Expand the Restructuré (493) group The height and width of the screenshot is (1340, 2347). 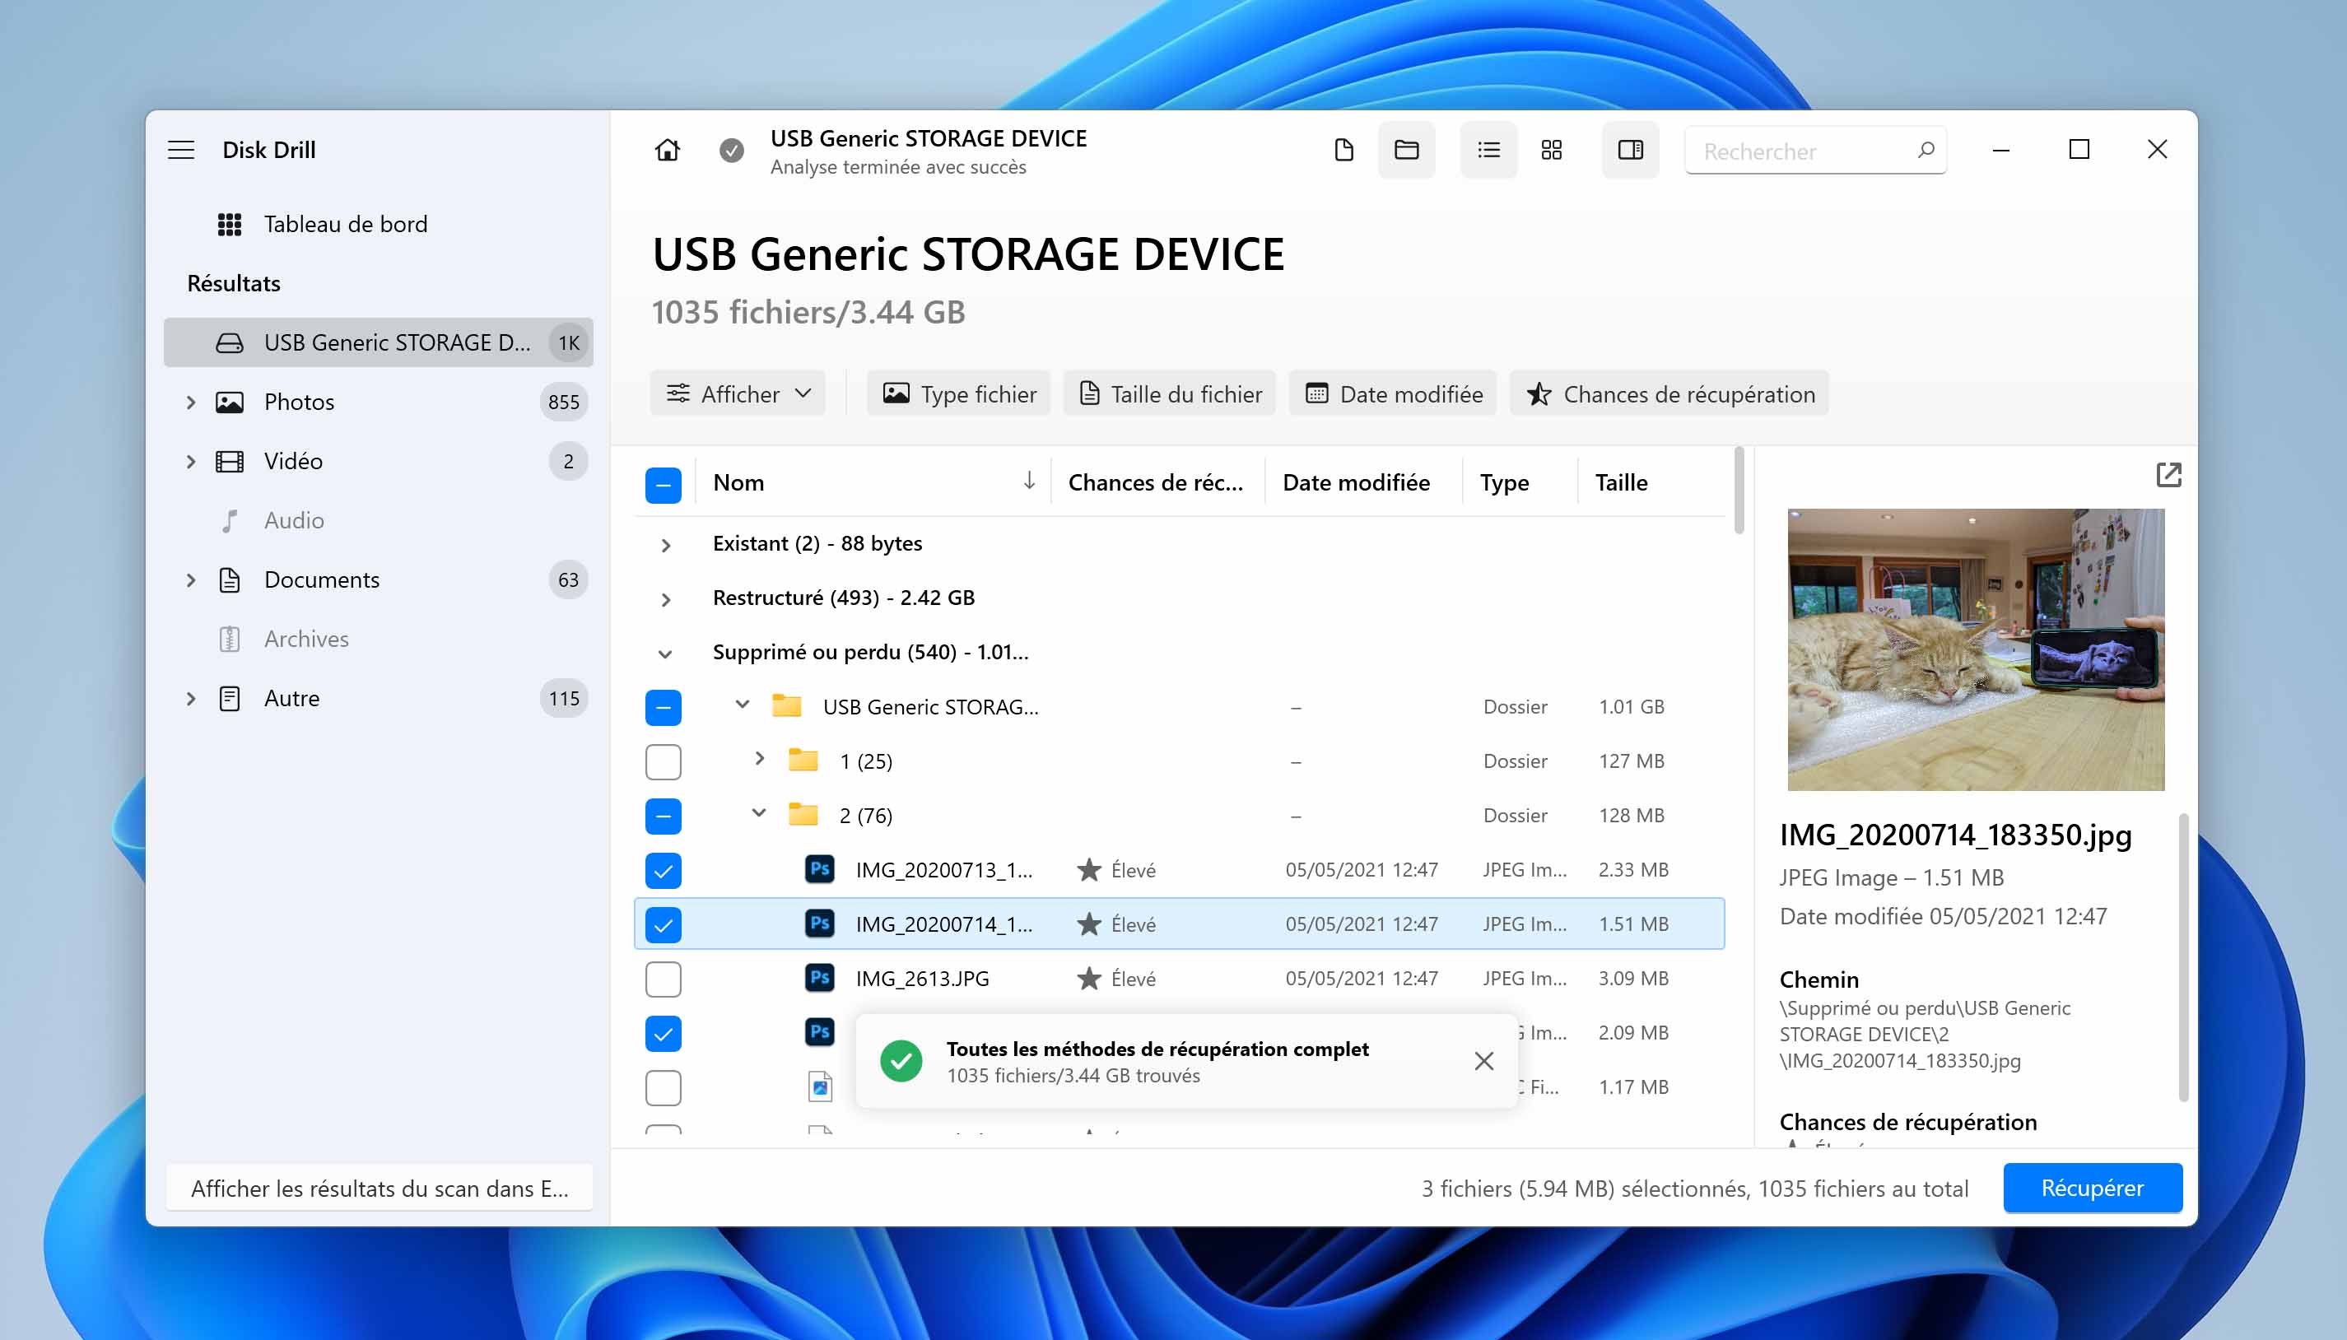tap(665, 599)
